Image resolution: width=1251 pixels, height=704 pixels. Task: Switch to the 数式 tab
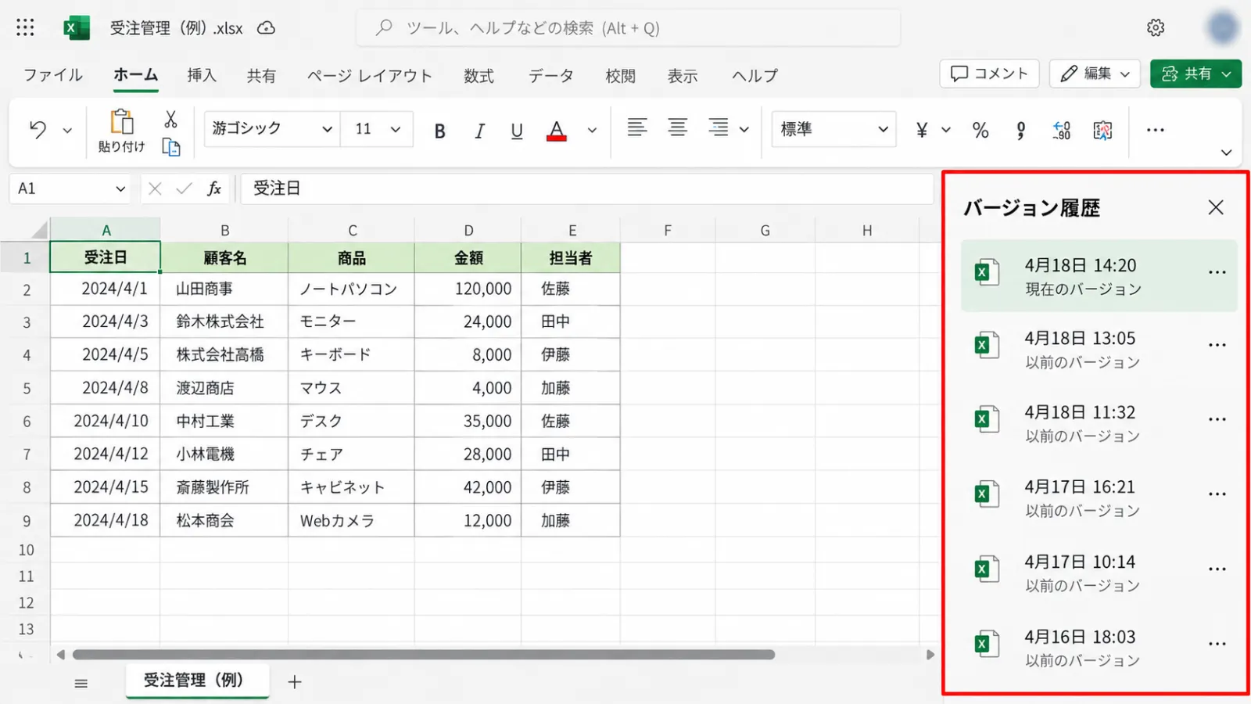479,76
